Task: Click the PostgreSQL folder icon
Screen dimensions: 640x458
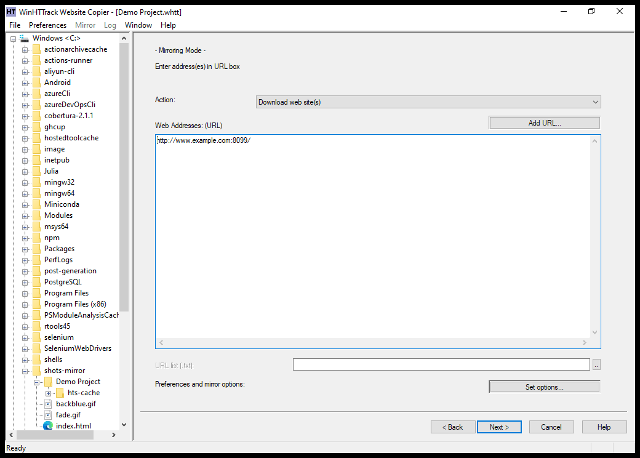Action: (x=37, y=282)
